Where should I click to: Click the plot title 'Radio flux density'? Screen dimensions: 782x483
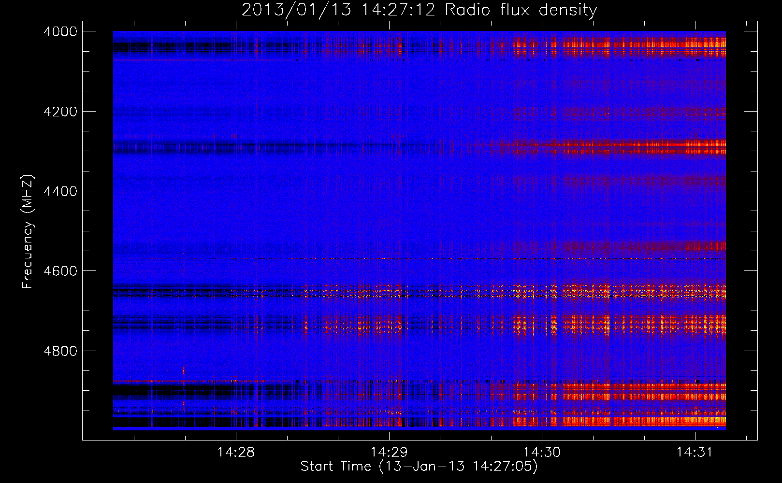tap(521, 10)
